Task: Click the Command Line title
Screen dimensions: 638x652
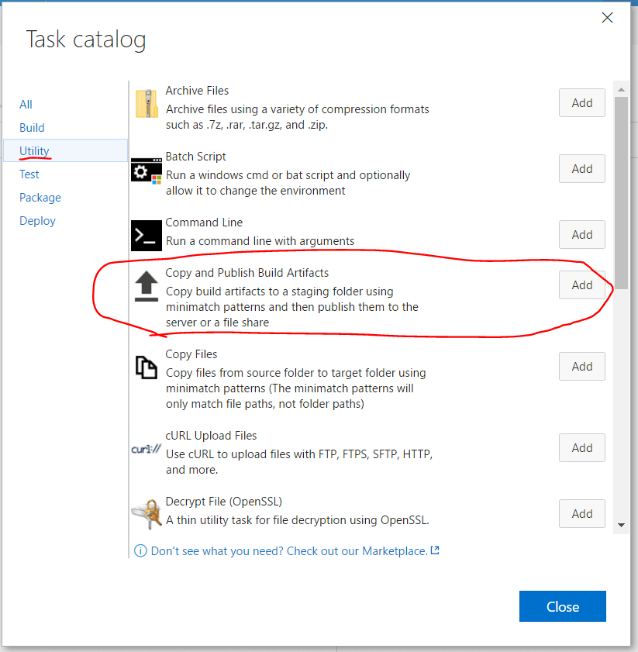Action: [204, 223]
